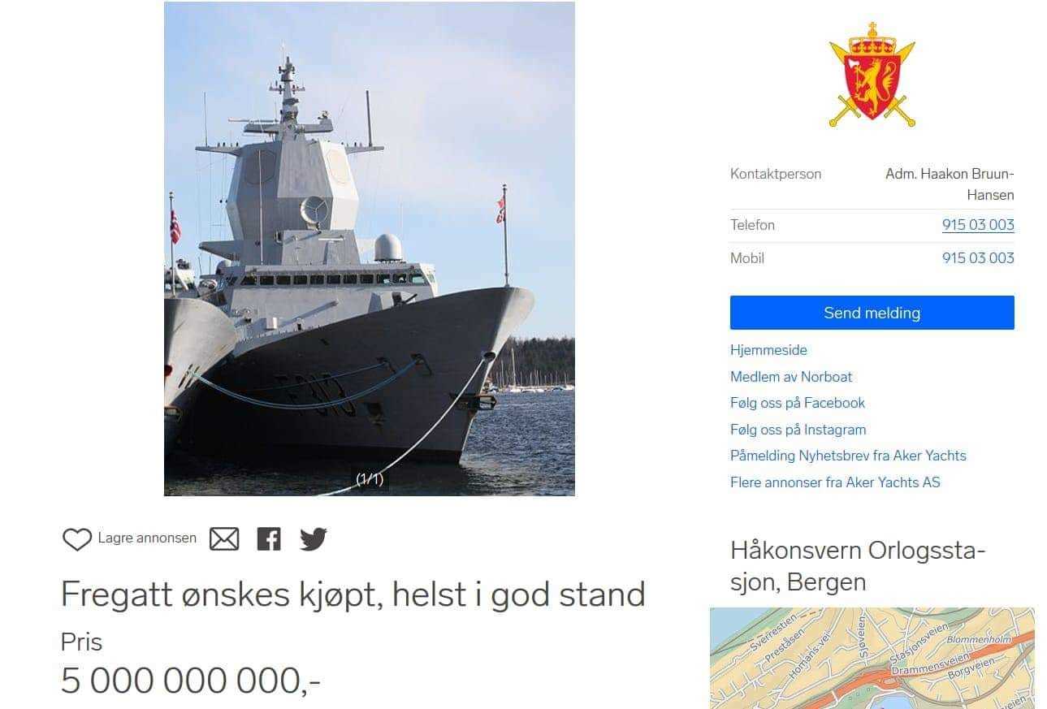The image size is (1047, 709).
Task: Click the heart icon to save ad
Action: pyautogui.click(x=77, y=539)
